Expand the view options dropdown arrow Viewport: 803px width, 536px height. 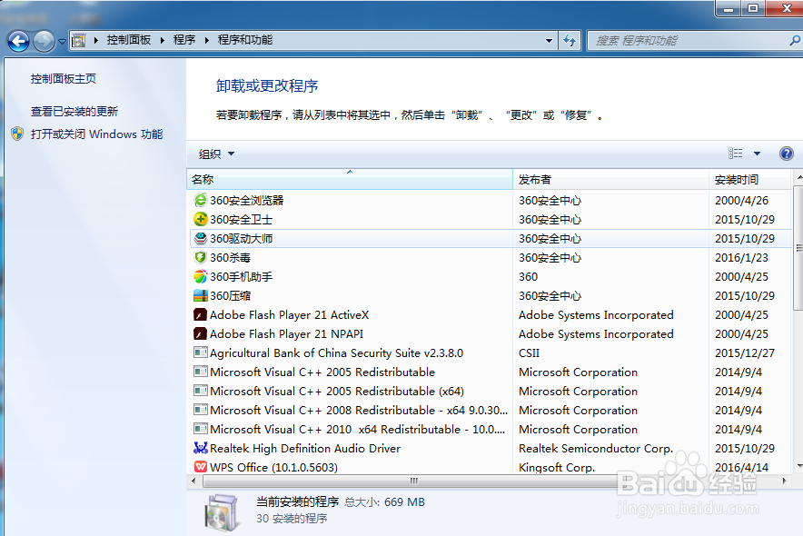(x=757, y=153)
